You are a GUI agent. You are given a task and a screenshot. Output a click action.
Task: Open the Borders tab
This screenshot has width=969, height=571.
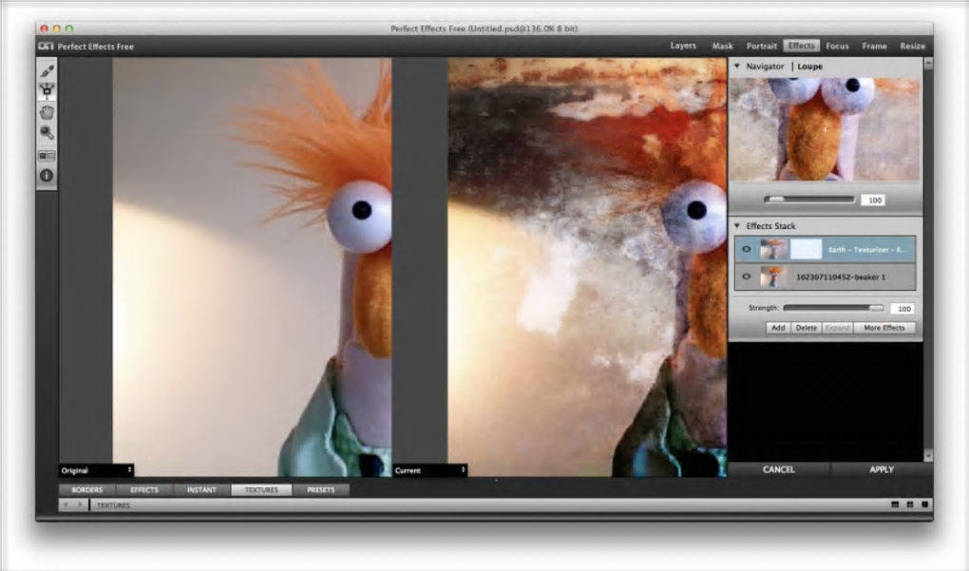(87, 490)
